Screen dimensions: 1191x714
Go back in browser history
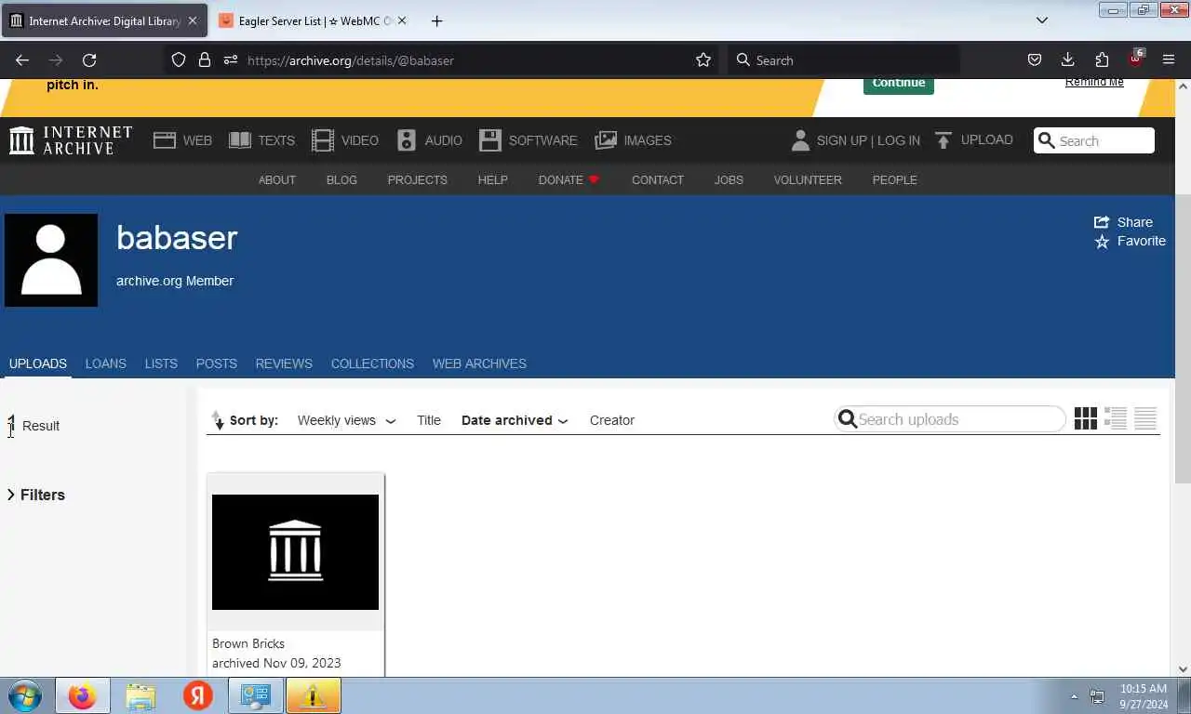coord(22,60)
